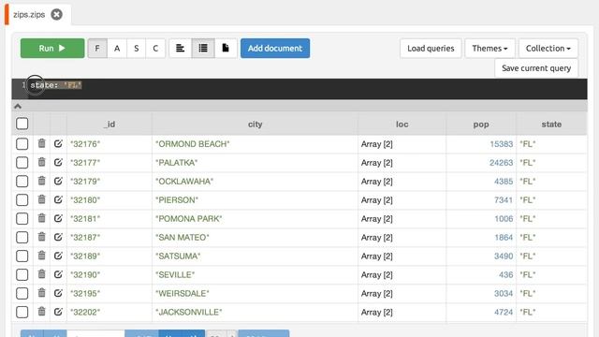This screenshot has width=599, height=337.
Task: Open Load queries
Action: point(431,48)
